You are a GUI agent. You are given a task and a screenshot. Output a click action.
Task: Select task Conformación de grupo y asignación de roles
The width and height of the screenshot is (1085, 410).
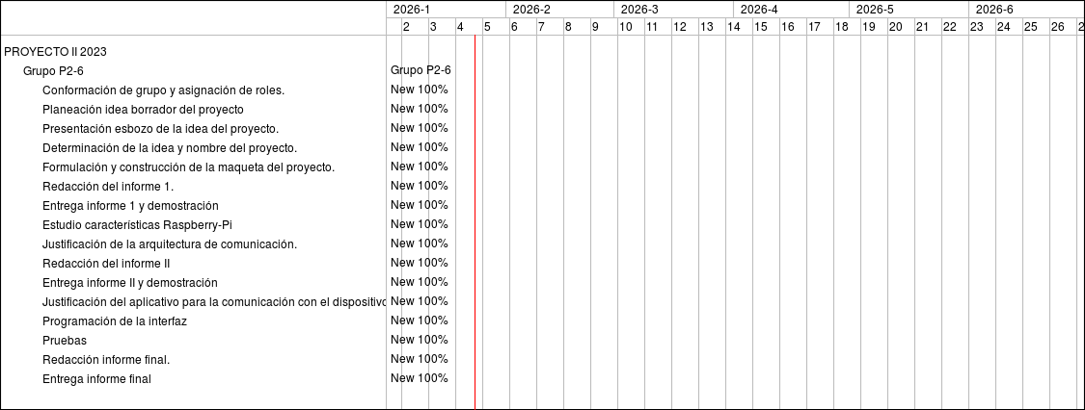[x=163, y=90]
